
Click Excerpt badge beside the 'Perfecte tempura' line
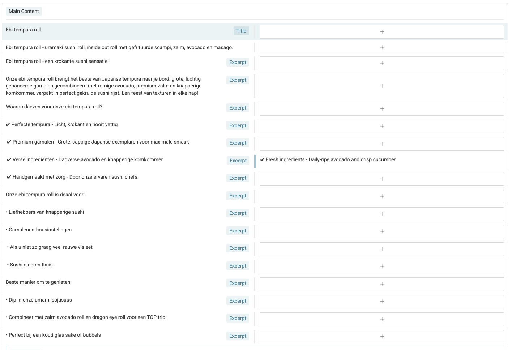pos(238,125)
